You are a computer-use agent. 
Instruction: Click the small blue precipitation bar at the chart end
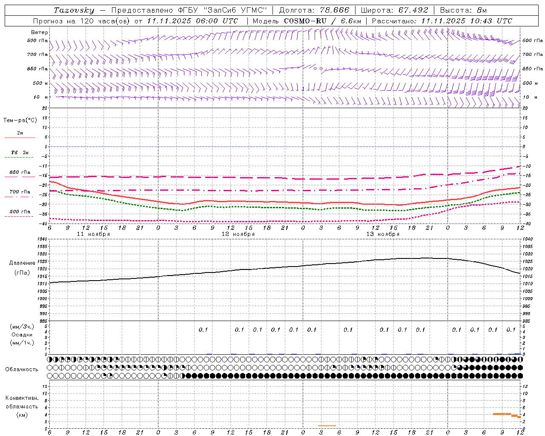click(517, 353)
